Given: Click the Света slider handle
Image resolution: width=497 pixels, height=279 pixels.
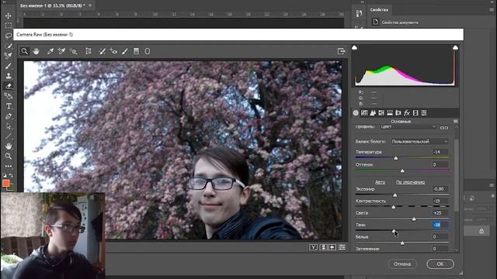Looking at the screenshot, I should [414, 219].
